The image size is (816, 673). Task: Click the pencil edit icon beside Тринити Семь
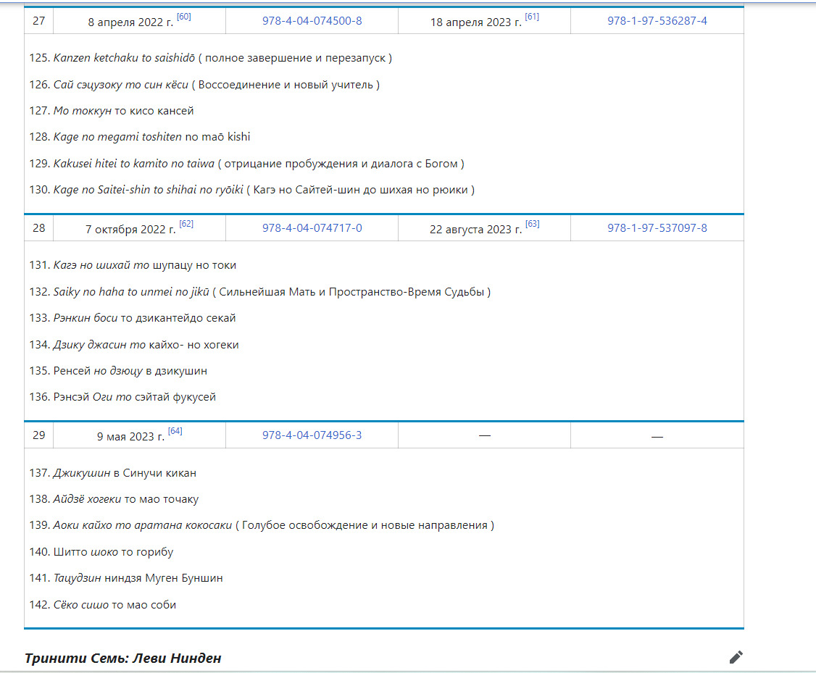[736, 658]
